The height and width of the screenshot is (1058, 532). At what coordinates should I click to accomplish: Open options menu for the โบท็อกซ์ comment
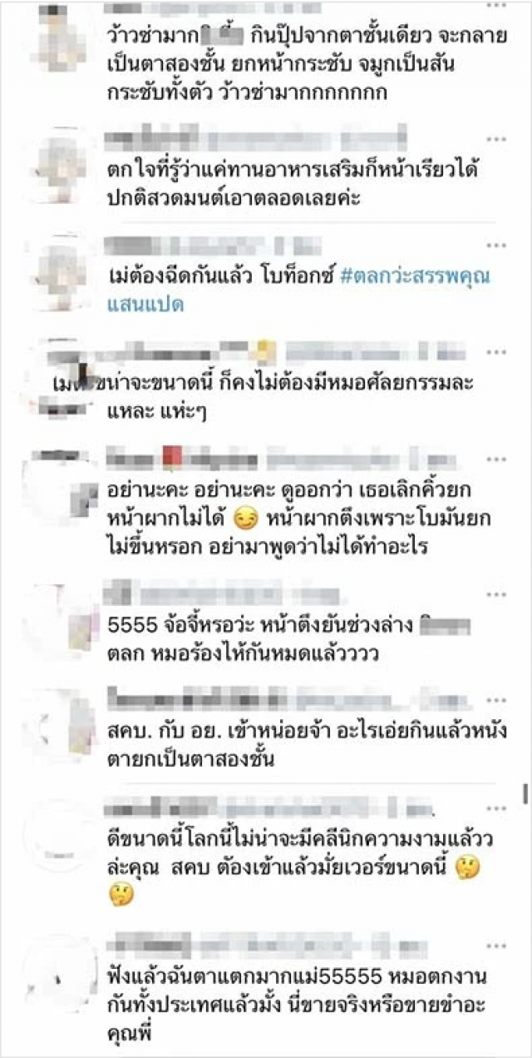pos(495,246)
